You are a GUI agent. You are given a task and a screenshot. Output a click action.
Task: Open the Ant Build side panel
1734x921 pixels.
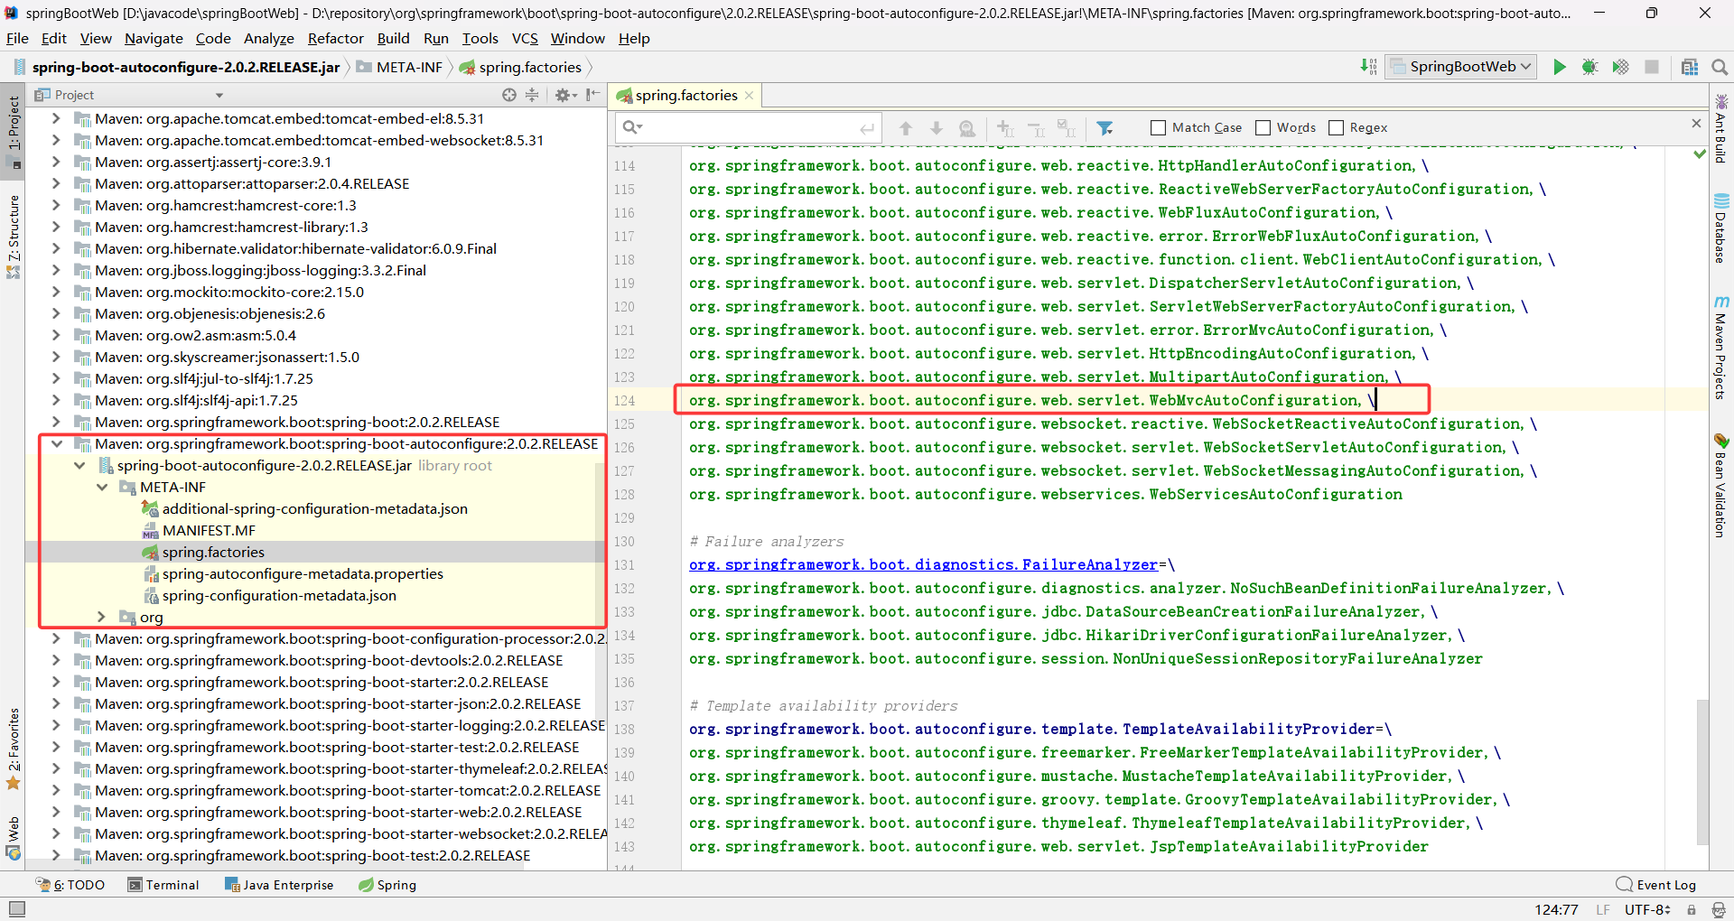coord(1721,129)
